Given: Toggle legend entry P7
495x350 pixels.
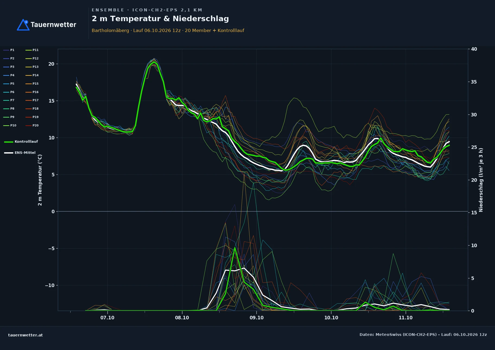Looking at the screenshot, I should click(x=9, y=100).
